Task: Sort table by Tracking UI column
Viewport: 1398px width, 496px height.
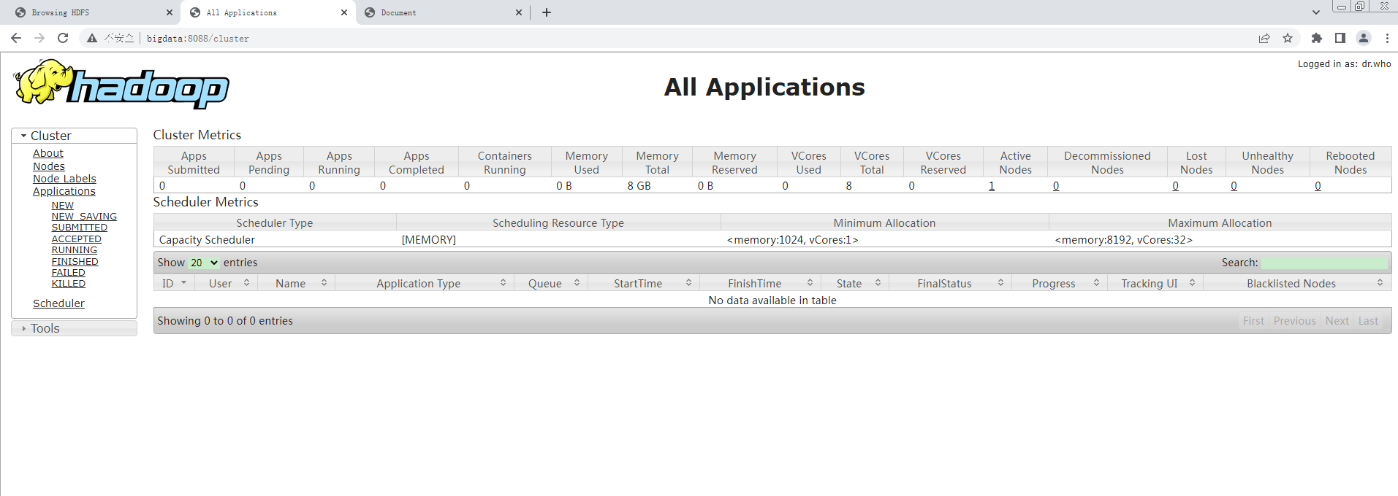Action: (x=1155, y=283)
